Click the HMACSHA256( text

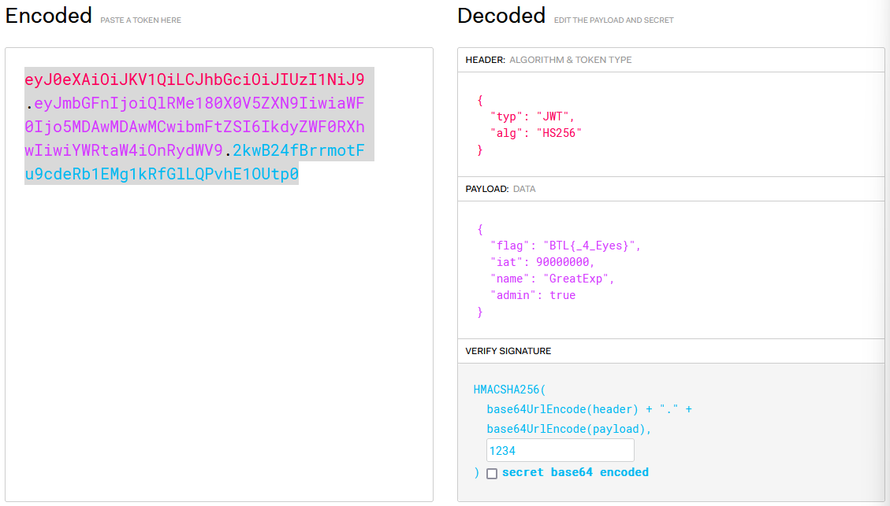click(x=509, y=390)
